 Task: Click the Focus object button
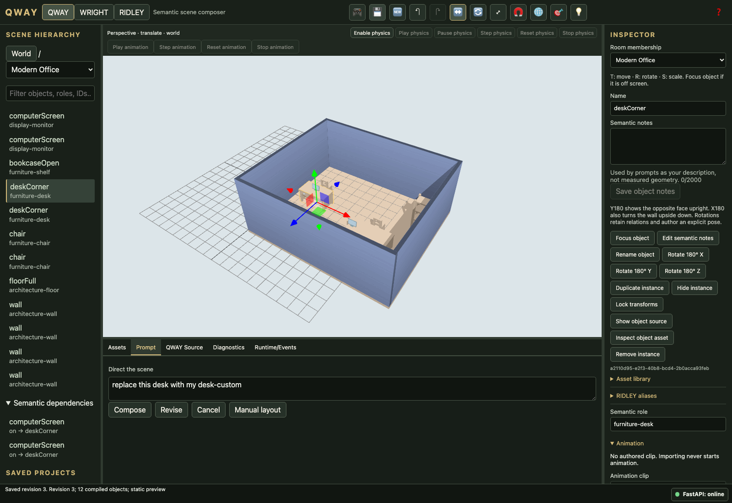(632, 238)
